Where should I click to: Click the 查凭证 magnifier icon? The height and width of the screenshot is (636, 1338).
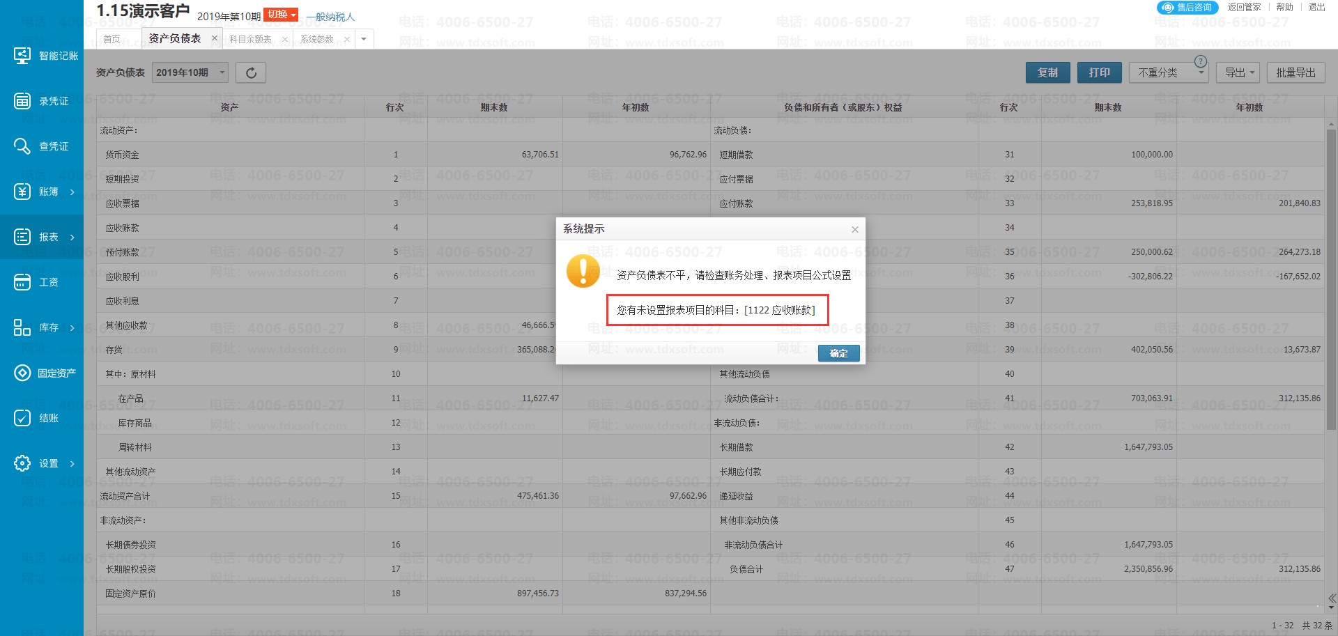(x=22, y=146)
